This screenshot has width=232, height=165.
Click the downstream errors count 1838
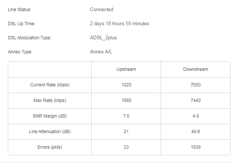coord(196,147)
